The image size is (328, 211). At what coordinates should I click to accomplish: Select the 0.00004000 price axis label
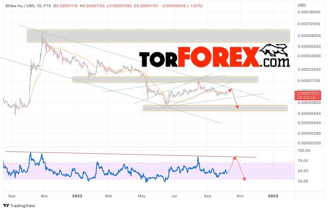[309, 56]
